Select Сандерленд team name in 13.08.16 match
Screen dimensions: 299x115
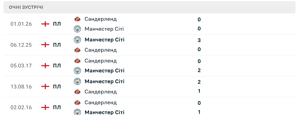point(101,92)
